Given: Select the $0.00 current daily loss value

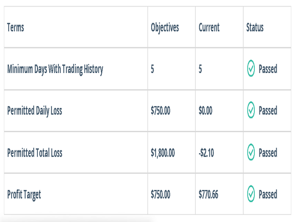Looking at the screenshot, I should (205, 111).
